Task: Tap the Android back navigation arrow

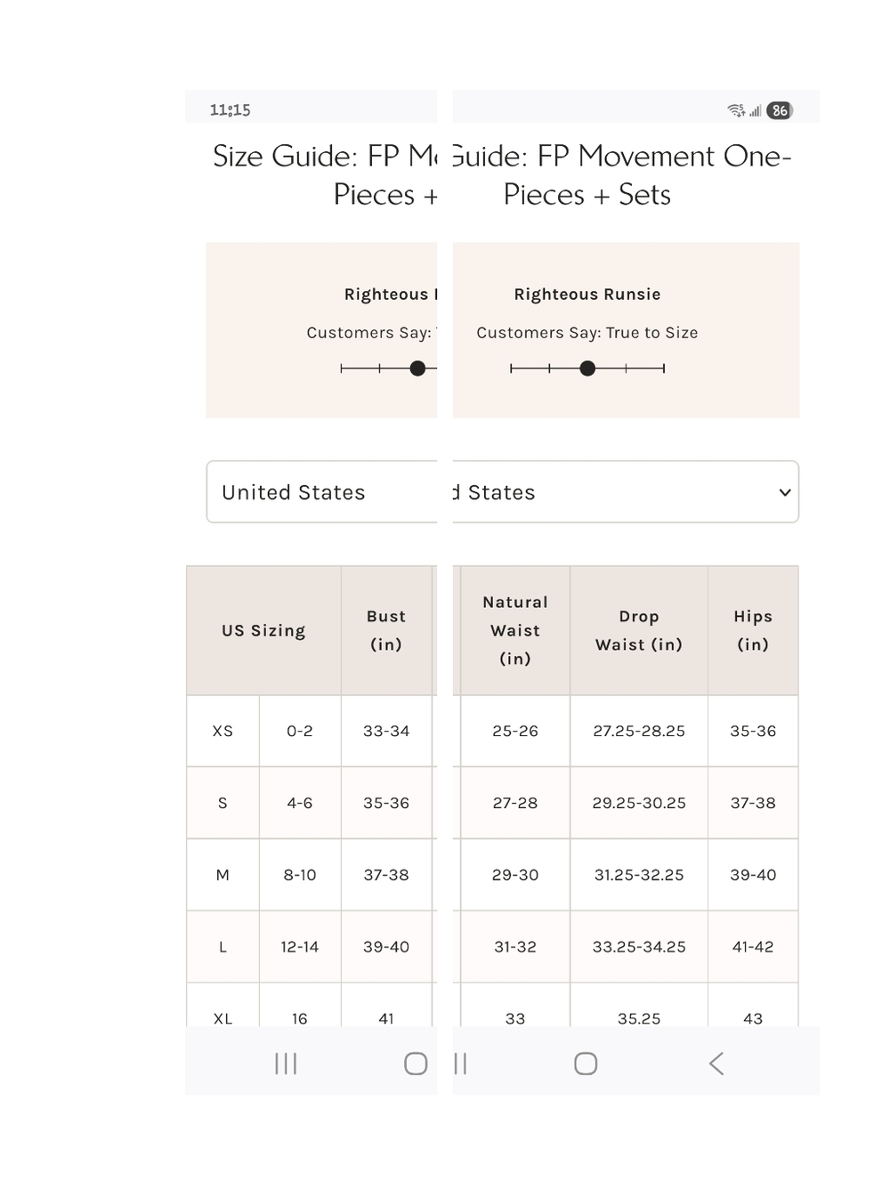Action: 716,1063
